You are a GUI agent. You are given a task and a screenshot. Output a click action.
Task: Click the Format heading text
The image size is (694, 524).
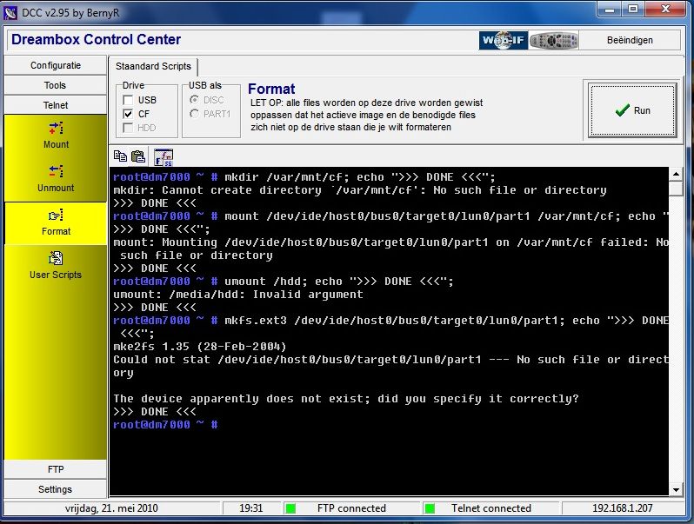(271, 89)
